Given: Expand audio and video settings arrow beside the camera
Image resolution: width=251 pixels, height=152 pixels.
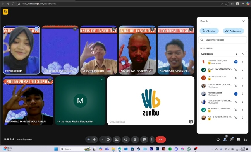Looking at the screenshot, I should 102,140.
